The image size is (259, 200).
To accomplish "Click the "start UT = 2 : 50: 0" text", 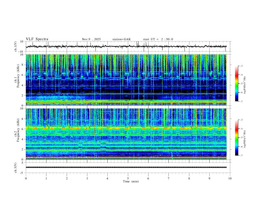I will [158, 39].
